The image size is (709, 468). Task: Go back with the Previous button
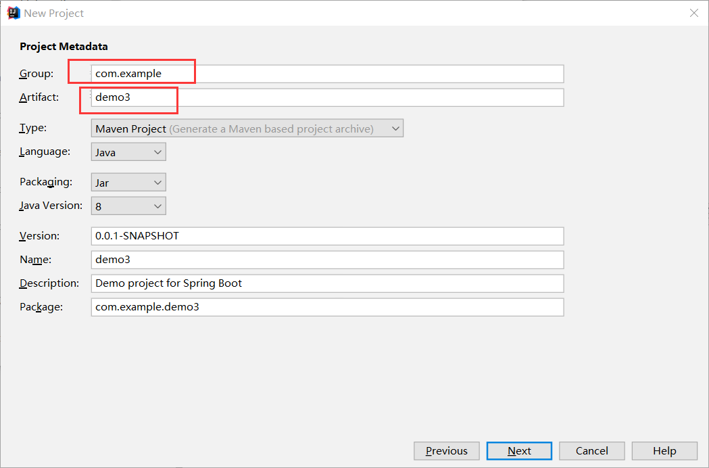tap(446, 451)
